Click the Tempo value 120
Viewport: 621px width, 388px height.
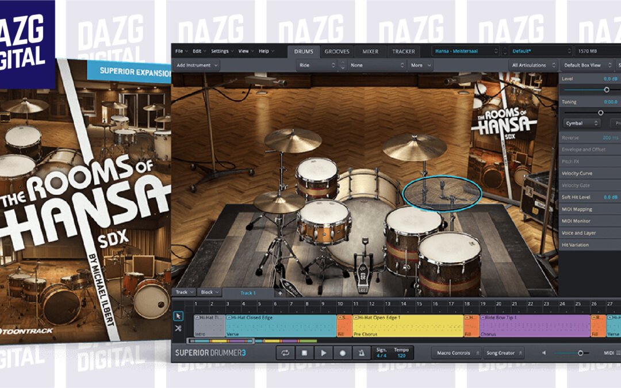point(401,356)
